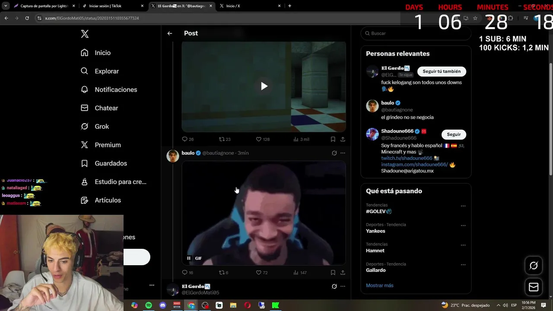
Task: Open the Gallardo trend
Action: (x=376, y=270)
